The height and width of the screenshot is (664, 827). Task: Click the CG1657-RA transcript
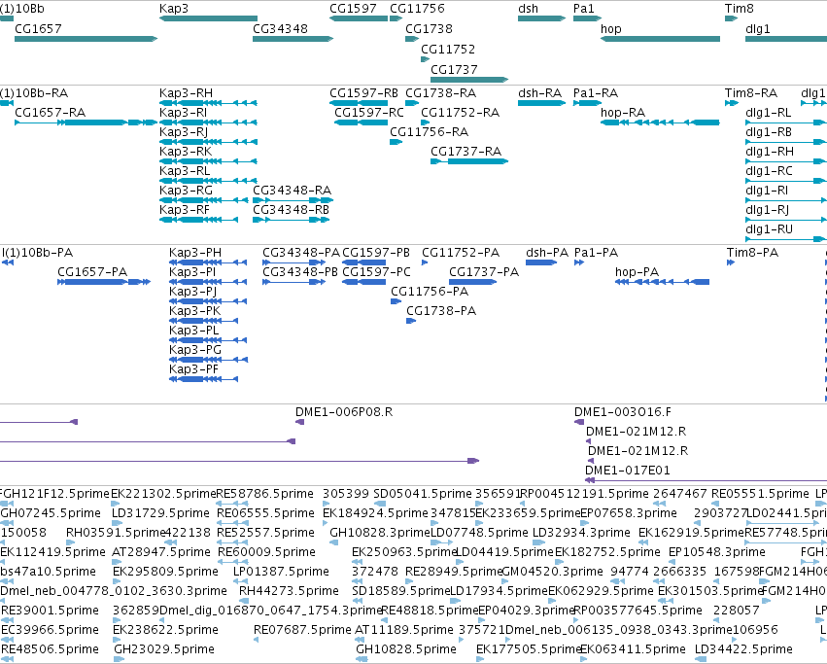pyautogui.click(x=86, y=122)
